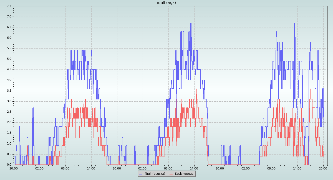
Task: Pick the 4.0 y-axis tick label
Action: 9,80
